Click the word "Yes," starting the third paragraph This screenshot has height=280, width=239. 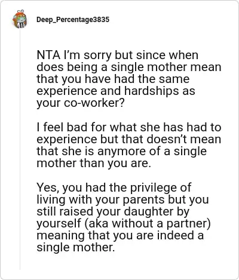click(48, 187)
